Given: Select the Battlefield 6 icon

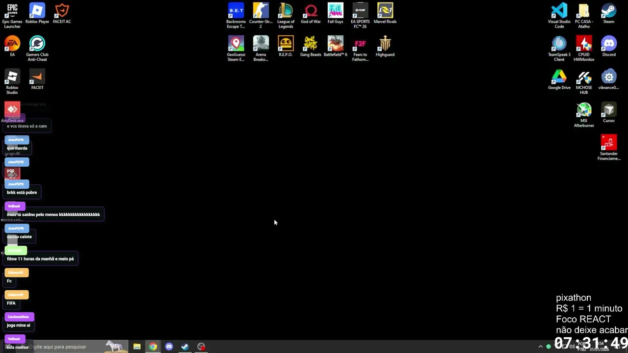Looking at the screenshot, I should (336, 46).
